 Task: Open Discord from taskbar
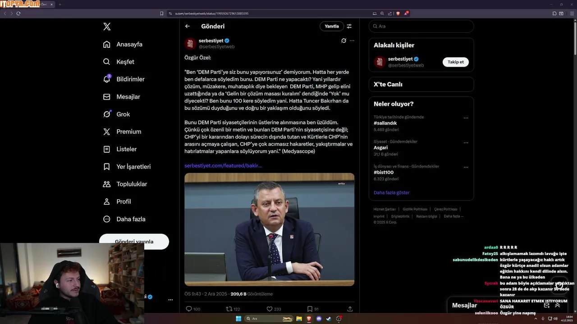[319, 319]
